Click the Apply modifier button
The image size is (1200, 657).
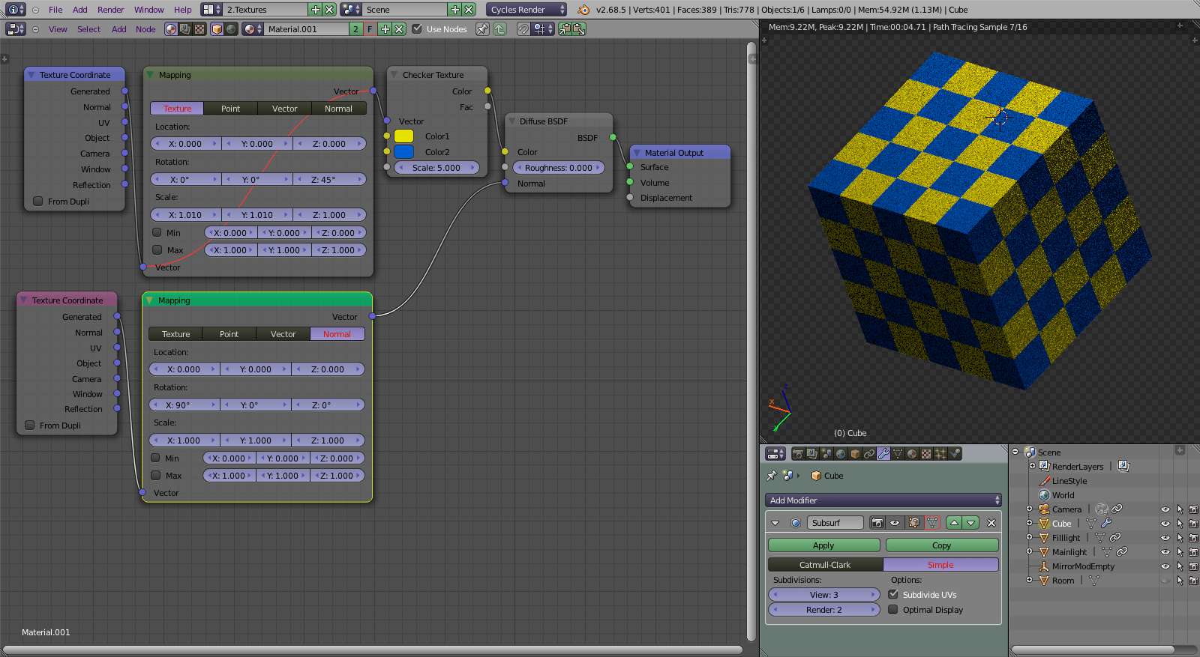point(823,545)
